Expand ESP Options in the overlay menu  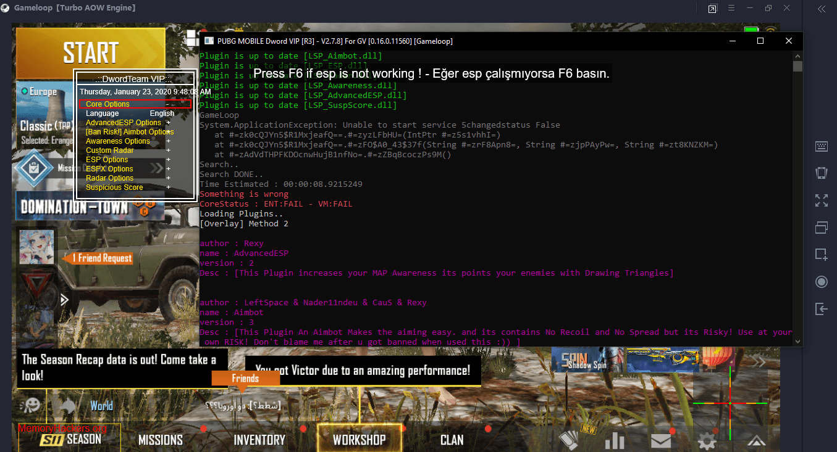pos(128,160)
